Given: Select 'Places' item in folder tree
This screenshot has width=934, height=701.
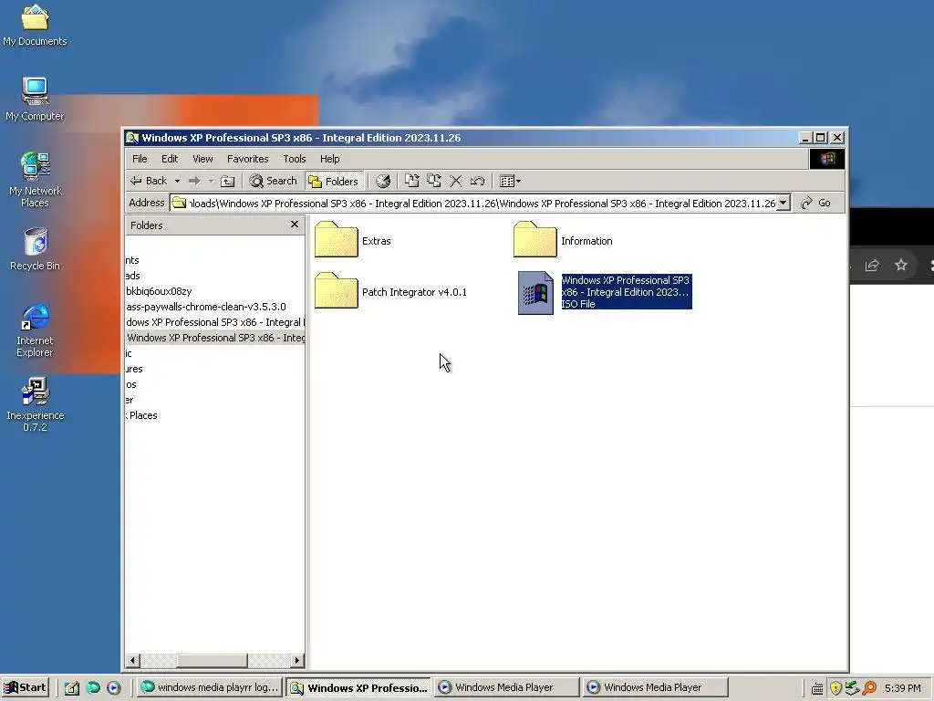Looking at the screenshot, I should coord(142,415).
